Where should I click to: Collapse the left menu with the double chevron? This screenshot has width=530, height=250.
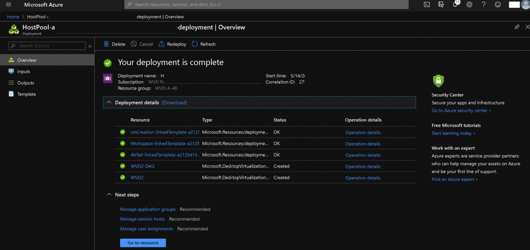pos(90,46)
